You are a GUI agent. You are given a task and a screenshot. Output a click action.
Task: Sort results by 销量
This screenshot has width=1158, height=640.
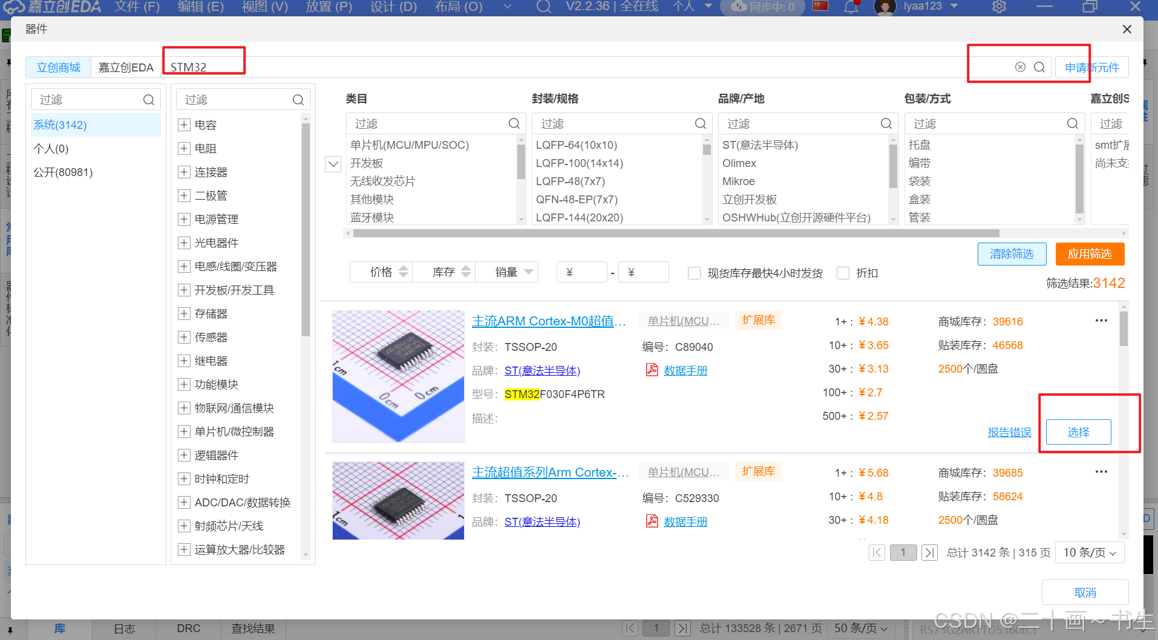(x=506, y=272)
